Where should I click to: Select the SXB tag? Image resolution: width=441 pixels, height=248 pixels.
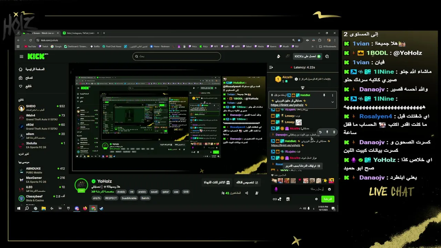point(186,192)
